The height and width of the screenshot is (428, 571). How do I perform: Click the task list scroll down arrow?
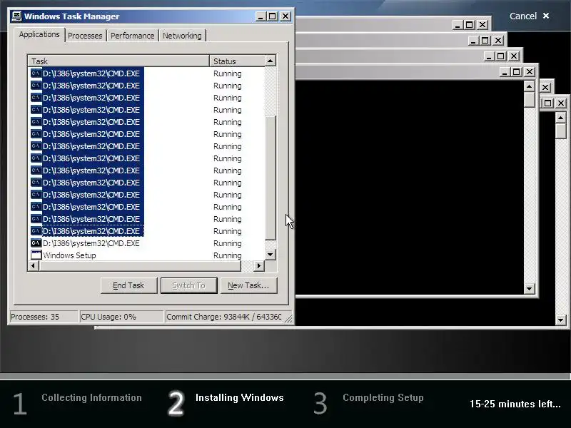(x=271, y=255)
